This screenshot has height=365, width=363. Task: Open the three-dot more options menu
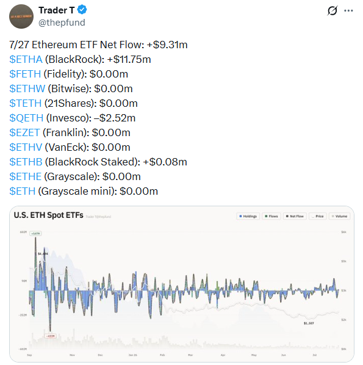[348, 10]
